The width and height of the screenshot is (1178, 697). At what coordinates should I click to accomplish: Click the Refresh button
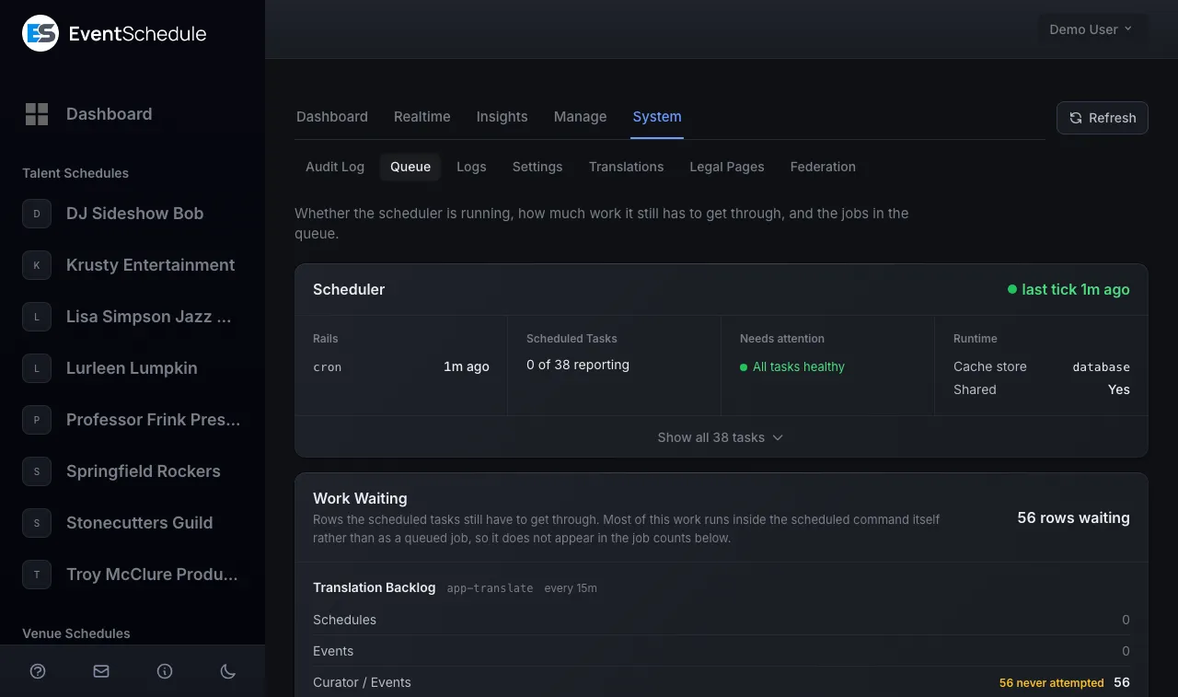click(1103, 118)
